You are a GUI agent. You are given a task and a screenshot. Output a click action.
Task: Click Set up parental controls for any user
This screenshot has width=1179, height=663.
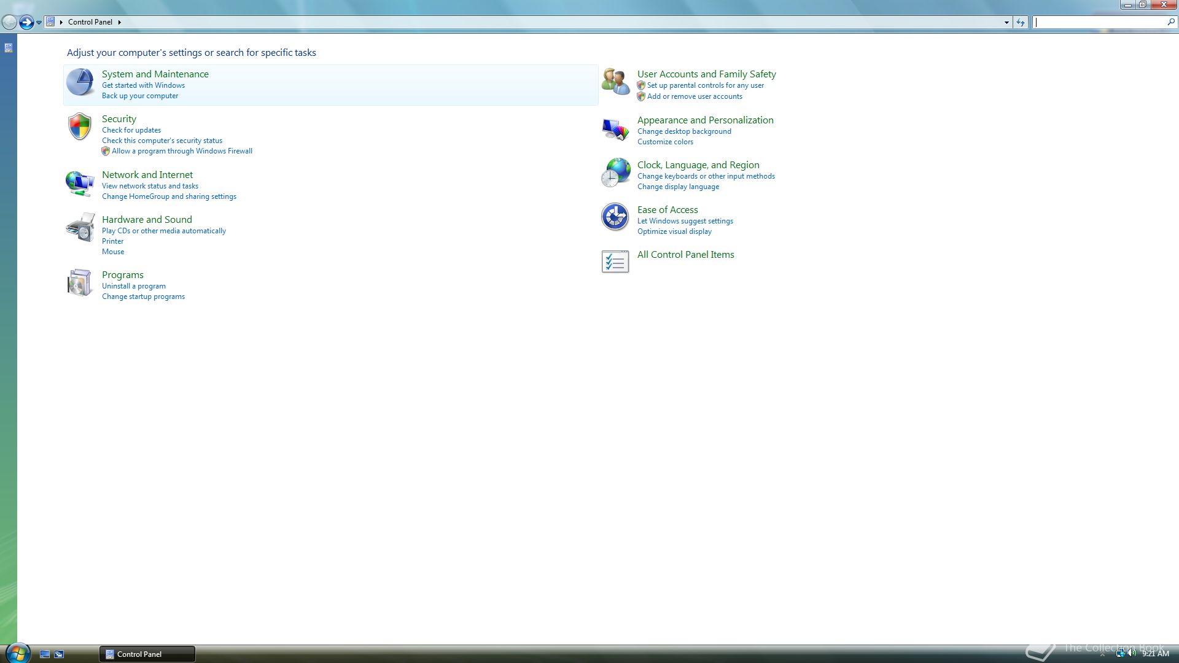click(706, 85)
